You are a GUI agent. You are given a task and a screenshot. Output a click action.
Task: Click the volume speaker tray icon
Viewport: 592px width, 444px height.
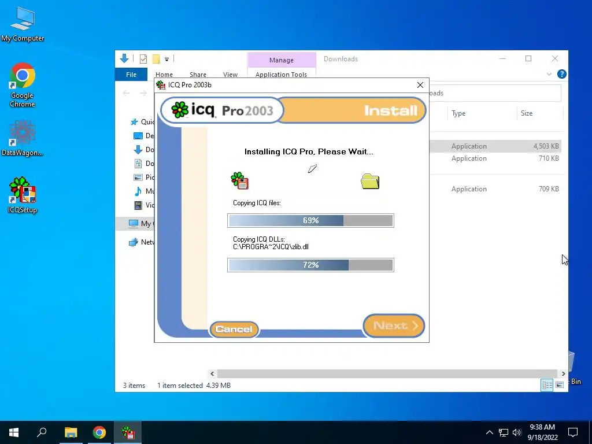[x=517, y=432]
